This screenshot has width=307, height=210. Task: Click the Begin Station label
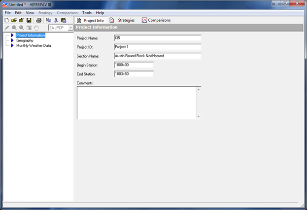click(87, 65)
